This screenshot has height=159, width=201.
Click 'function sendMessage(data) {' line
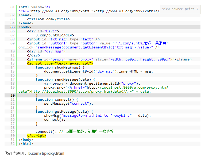point(65,79)
